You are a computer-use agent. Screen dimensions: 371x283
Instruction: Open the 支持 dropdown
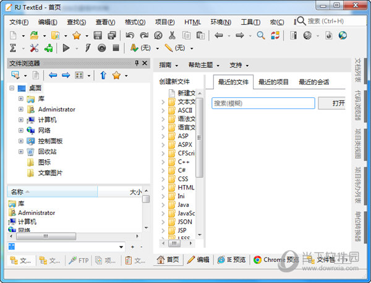pyautogui.click(x=239, y=65)
